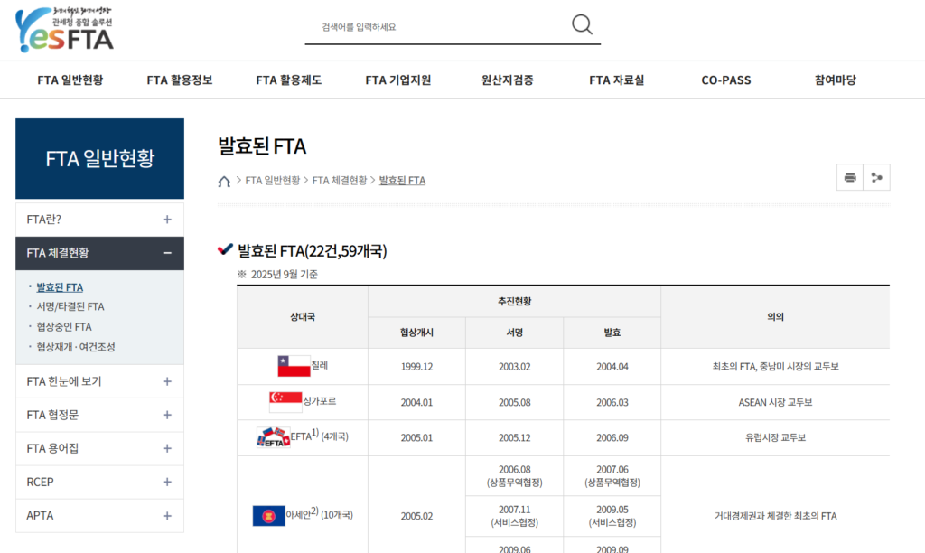Click the Singapore flag image

285,401
